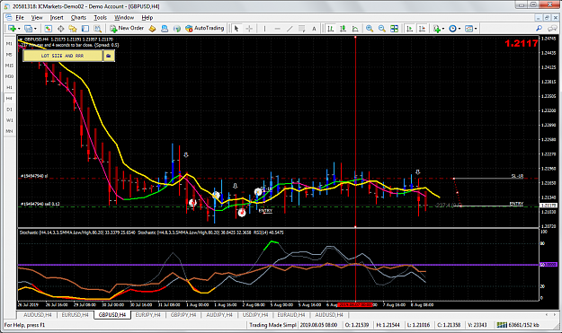Expand the New Chart dropdown arrow
Image resolution: width=562 pixels, height=333 pixels.
tap(19, 29)
